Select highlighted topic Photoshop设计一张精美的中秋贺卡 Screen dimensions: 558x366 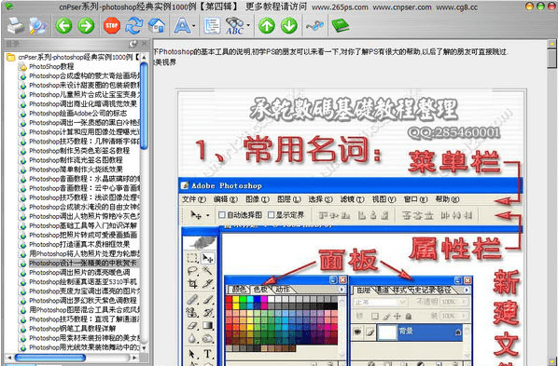(x=83, y=263)
